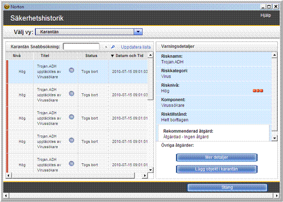Select the Karantän view combo box
Viewport: 283px width, 202px height.
[x=89, y=32]
